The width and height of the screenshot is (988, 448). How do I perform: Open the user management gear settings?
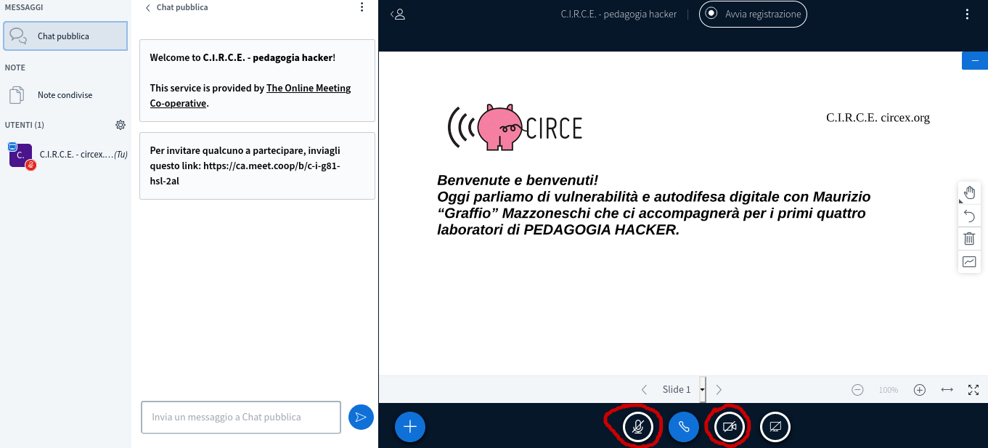tap(121, 125)
